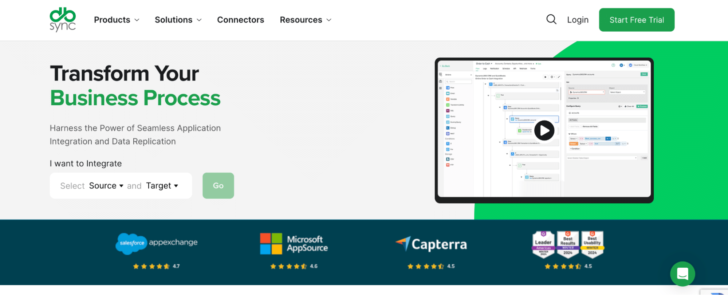Click the "Business Process" green heading
This screenshot has width=728, height=295.
[135, 98]
